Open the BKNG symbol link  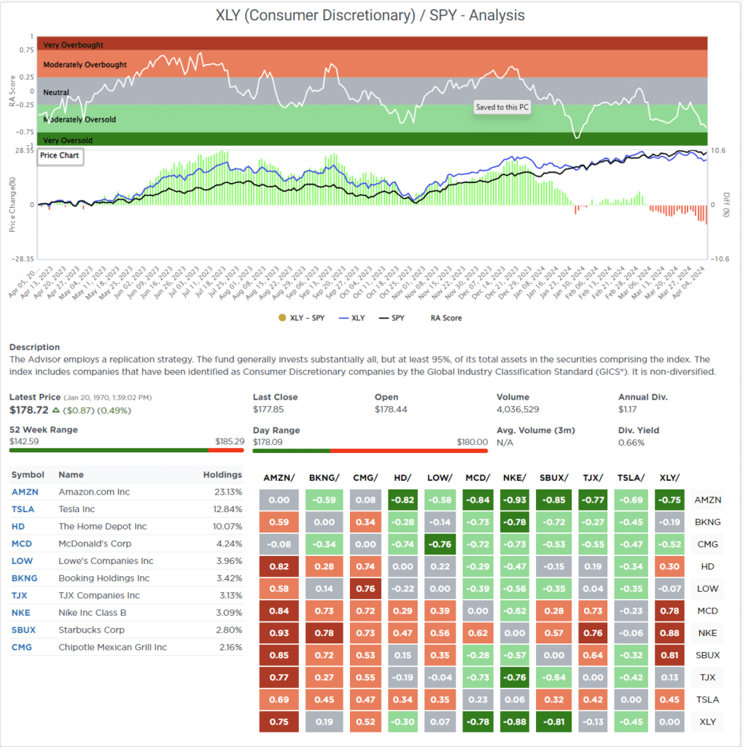(x=24, y=578)
